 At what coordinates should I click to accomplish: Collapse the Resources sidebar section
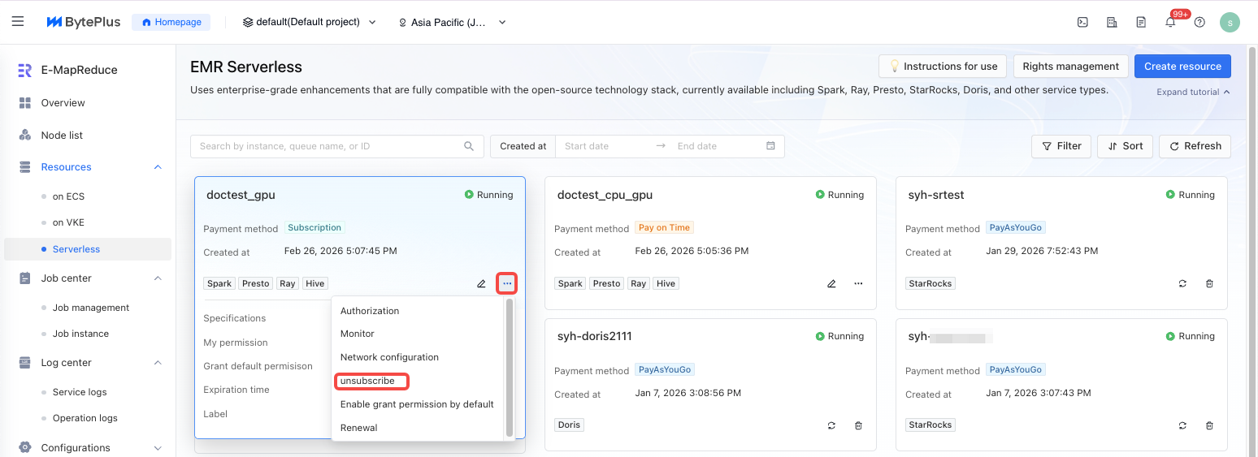[158, 167]
